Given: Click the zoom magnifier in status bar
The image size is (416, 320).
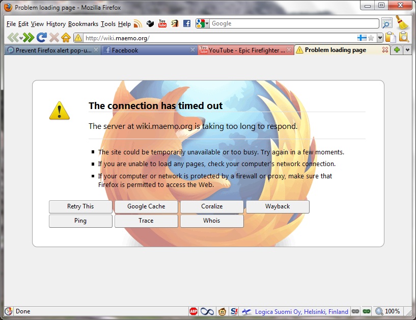Looking at the screenshot, I should click(379, 311).
